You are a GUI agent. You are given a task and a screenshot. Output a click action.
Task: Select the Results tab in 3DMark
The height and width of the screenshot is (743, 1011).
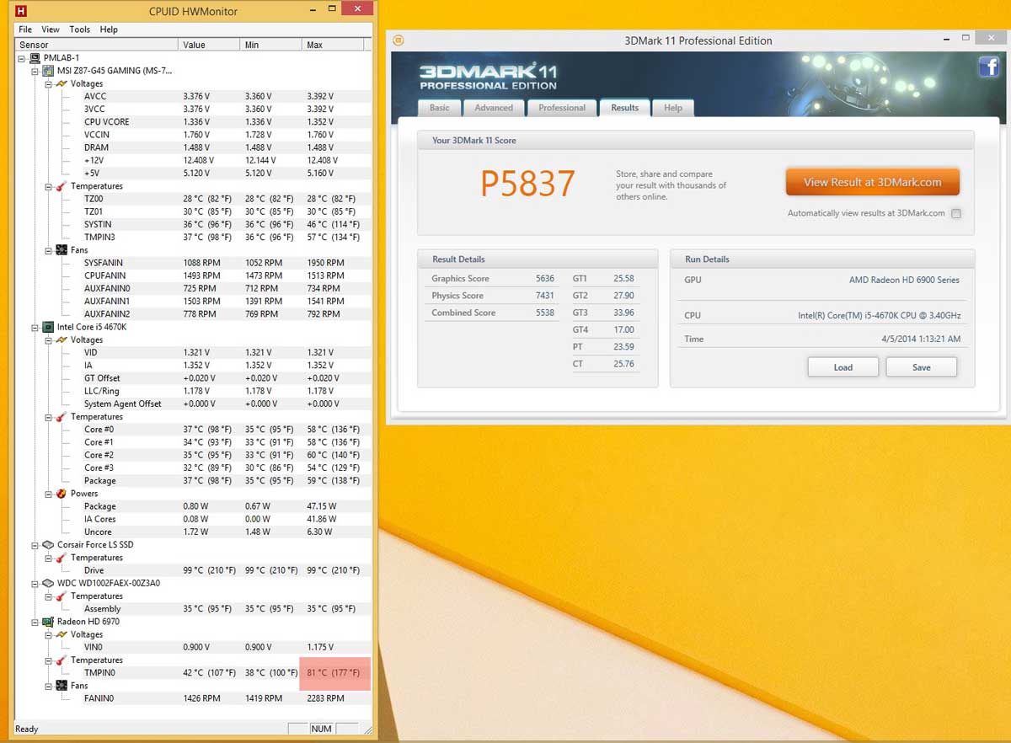point(625,108)
